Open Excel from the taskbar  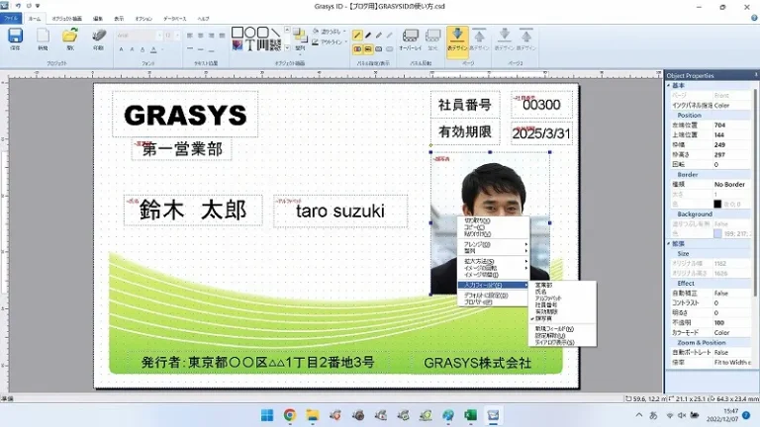click(x=470, y=415)
